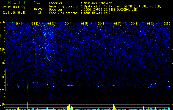Select the file name 0211200640.png
The width and height of the screenshot is (173, 110).
point(14,7)
